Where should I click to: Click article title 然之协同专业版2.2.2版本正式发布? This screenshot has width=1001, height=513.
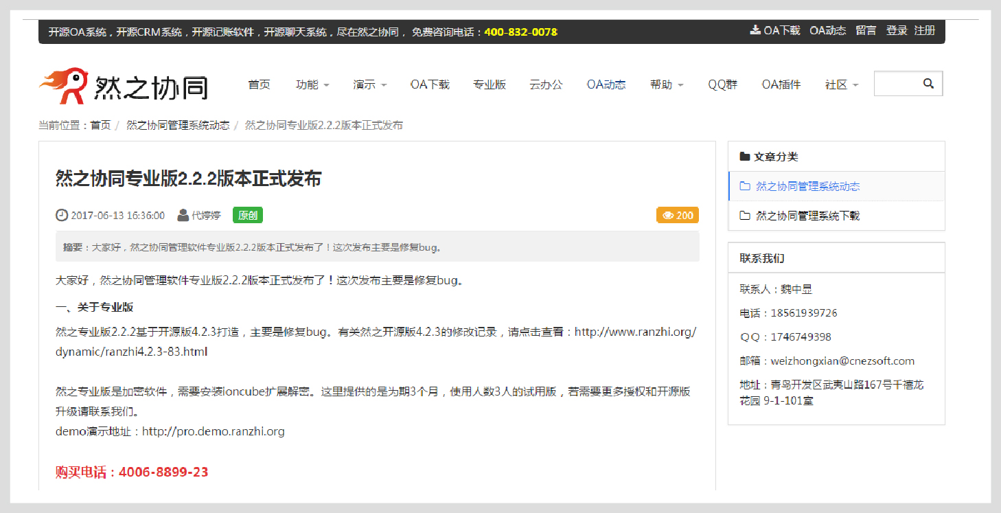pyautogui.click(x=188, y=179)
